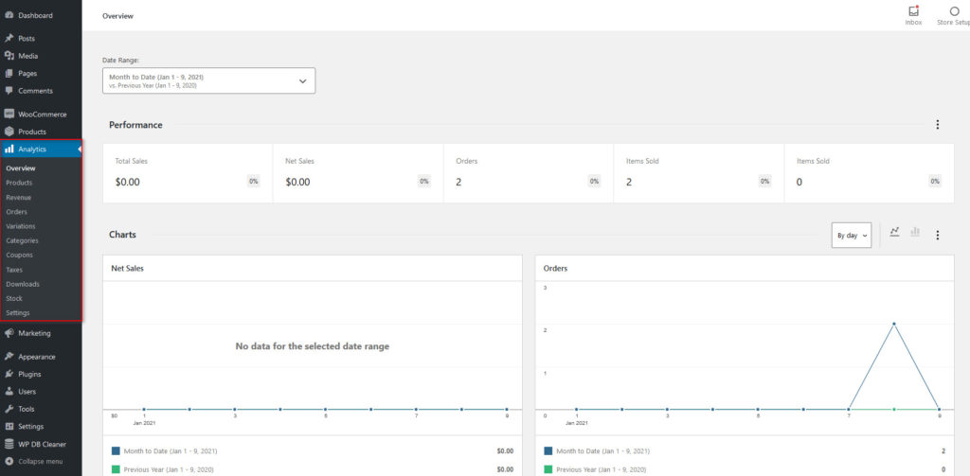Open Variations analytics report
970x476 pixels.
tap(21, 226)
